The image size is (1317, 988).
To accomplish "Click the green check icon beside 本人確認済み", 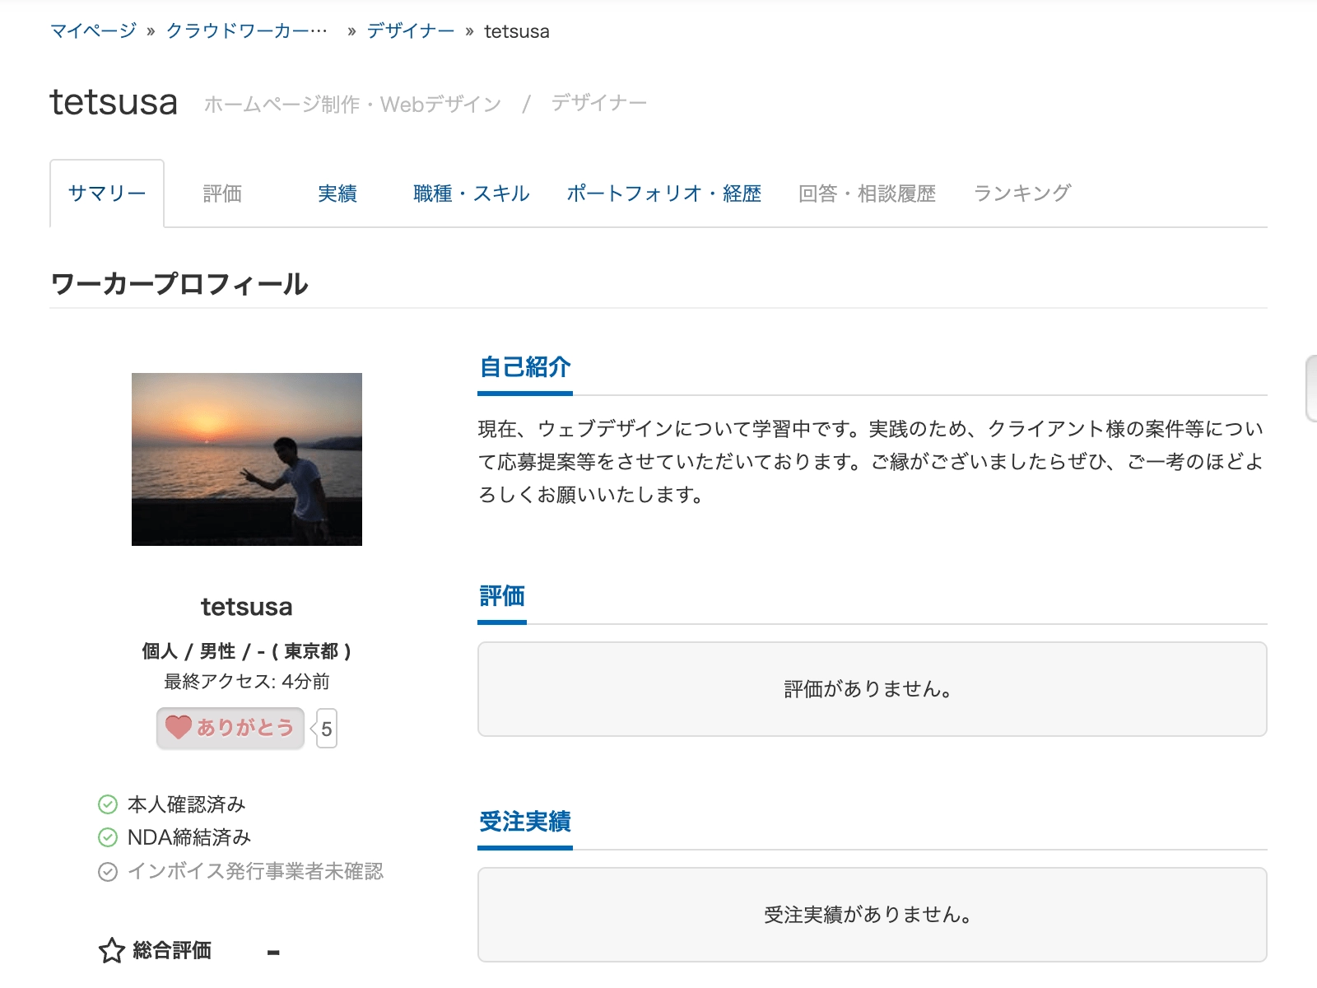I will [x=108, y=804].
